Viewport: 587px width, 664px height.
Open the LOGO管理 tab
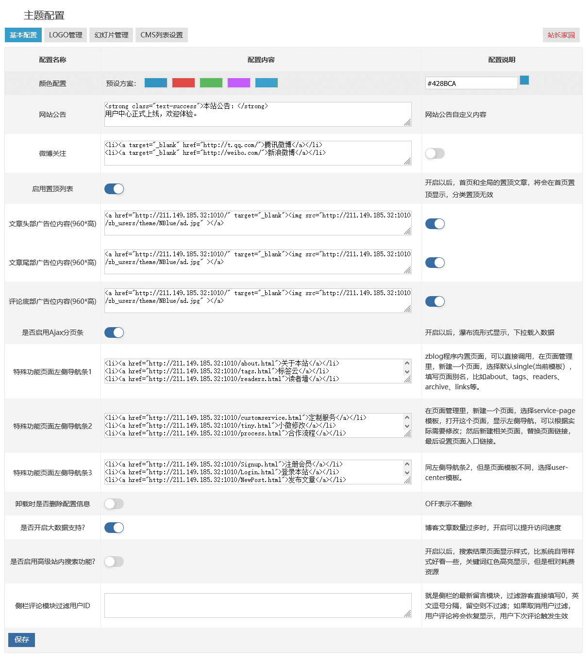[66, 35]
